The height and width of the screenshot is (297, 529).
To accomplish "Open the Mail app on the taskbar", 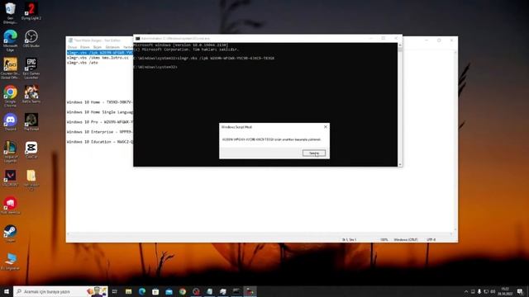I will click(x=169, y=291).
